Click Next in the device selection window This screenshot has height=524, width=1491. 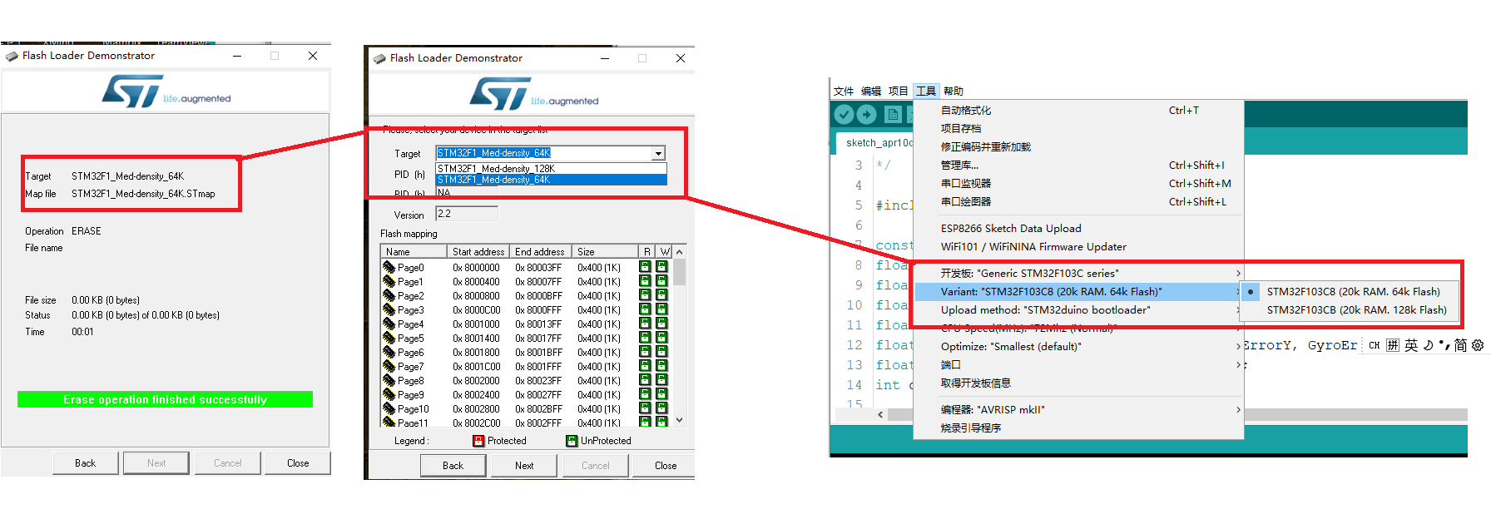click(x=524, y=466)
